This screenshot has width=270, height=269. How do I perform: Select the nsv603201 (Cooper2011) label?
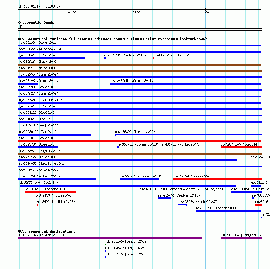coord(38,138)
